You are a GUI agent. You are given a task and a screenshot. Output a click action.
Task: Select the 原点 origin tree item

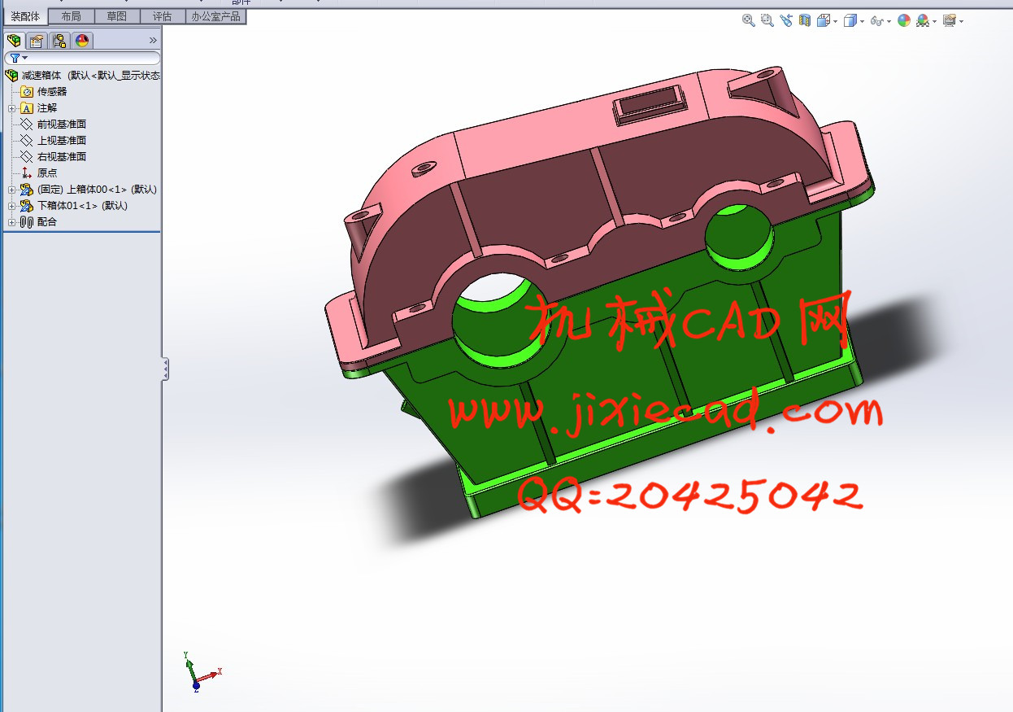[47, 173]
